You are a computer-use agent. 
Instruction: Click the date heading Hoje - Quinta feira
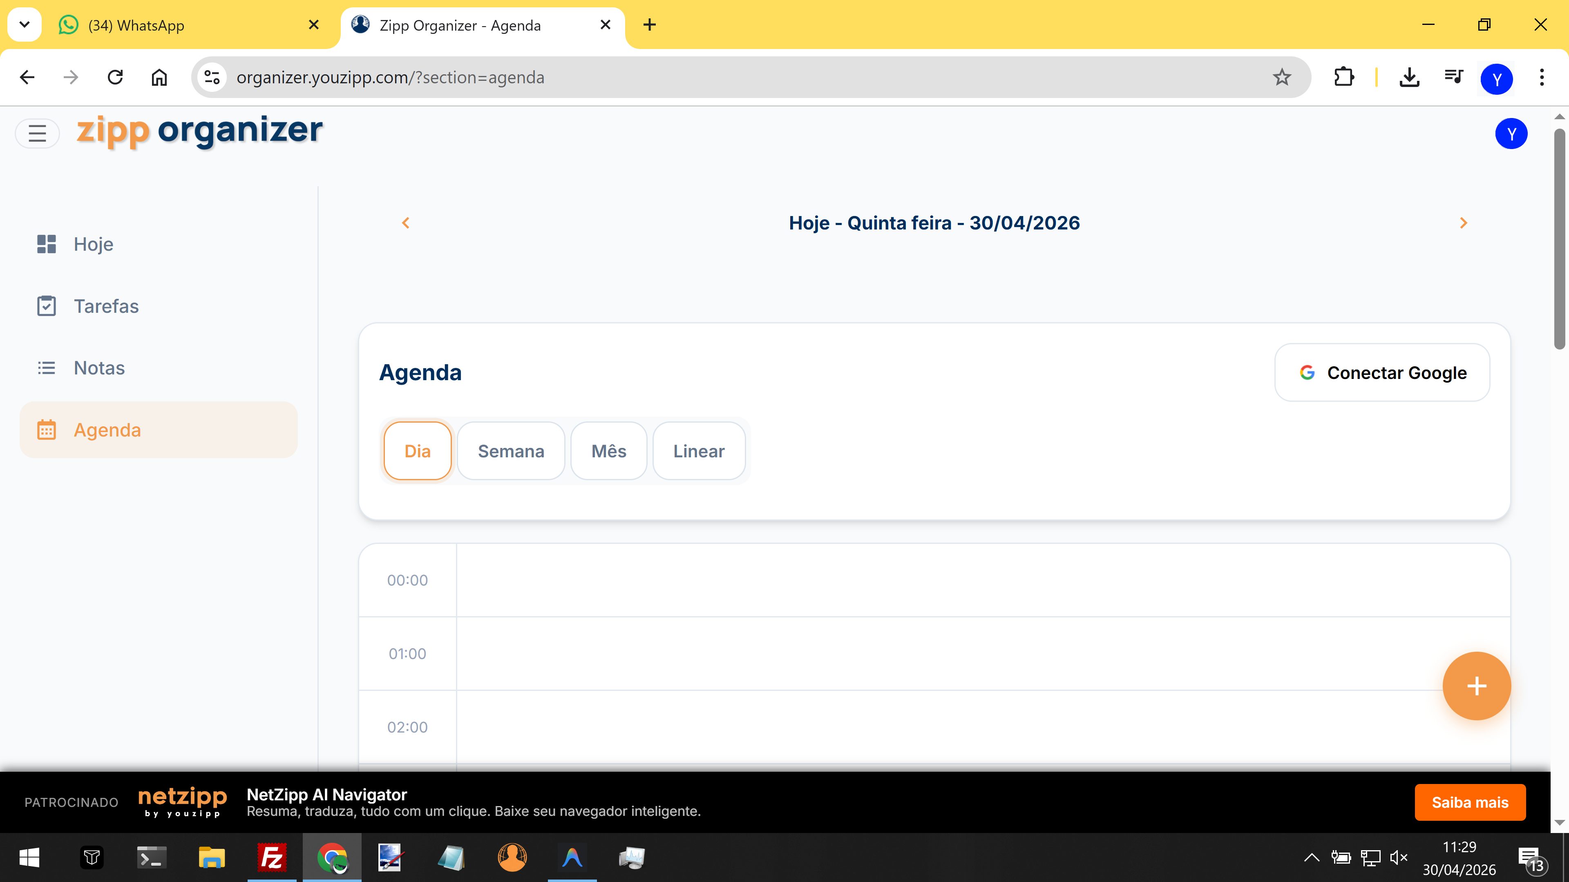(x=934, y=223)
